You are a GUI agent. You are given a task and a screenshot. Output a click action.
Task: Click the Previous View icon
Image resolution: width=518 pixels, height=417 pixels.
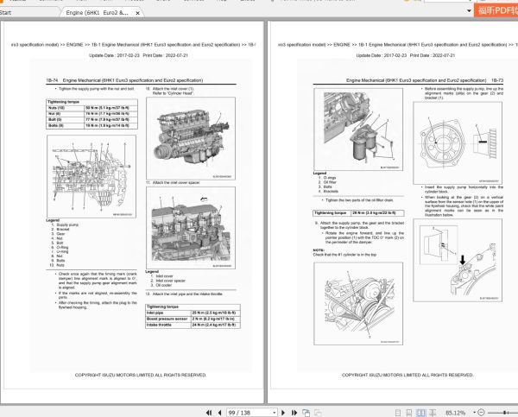(306, 413)
